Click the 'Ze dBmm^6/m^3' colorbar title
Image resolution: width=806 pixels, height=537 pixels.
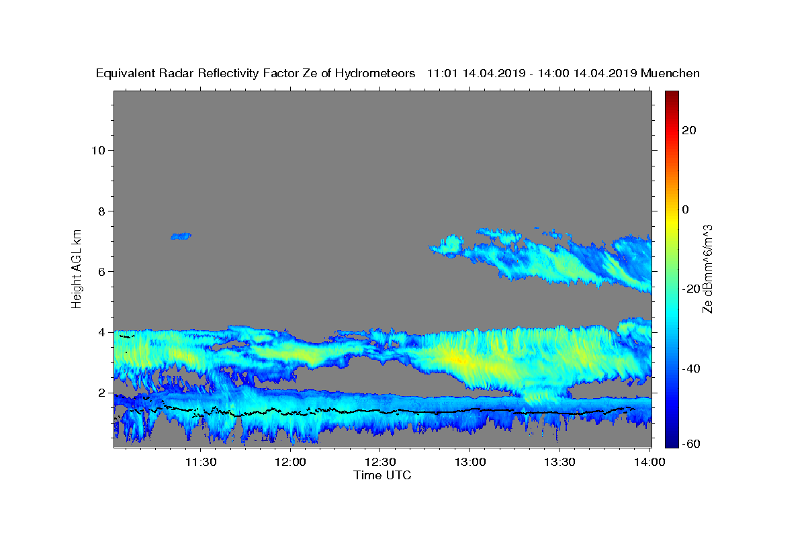[x=707, y=268]
